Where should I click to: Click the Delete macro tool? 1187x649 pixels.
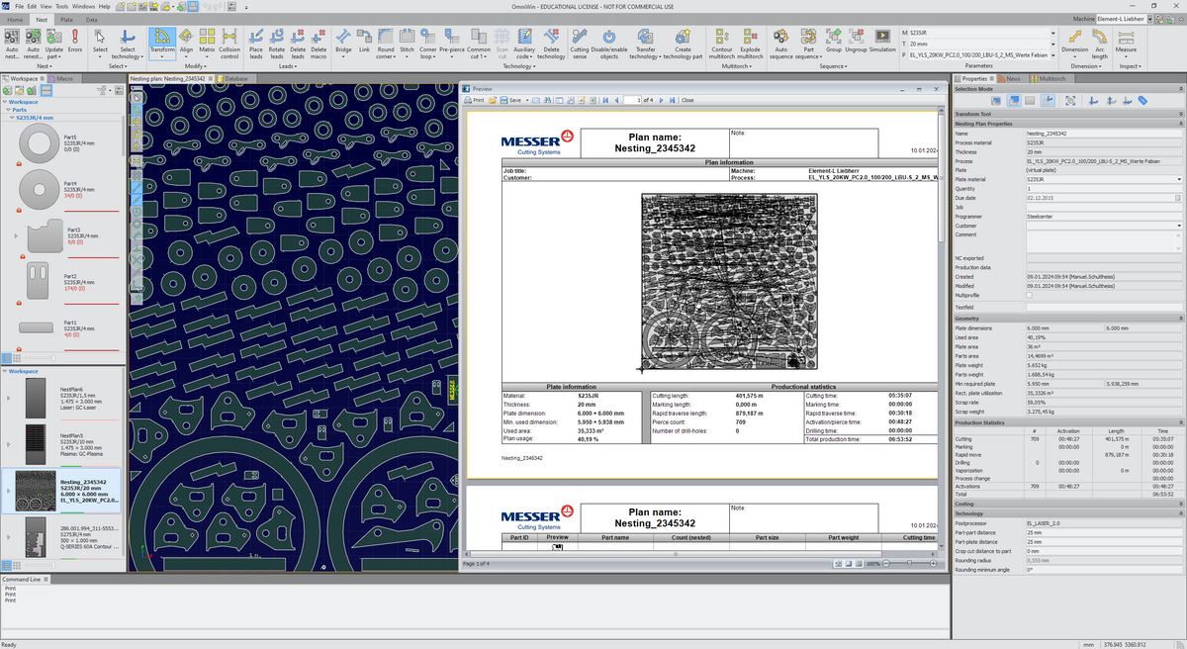tap(319, 44)
